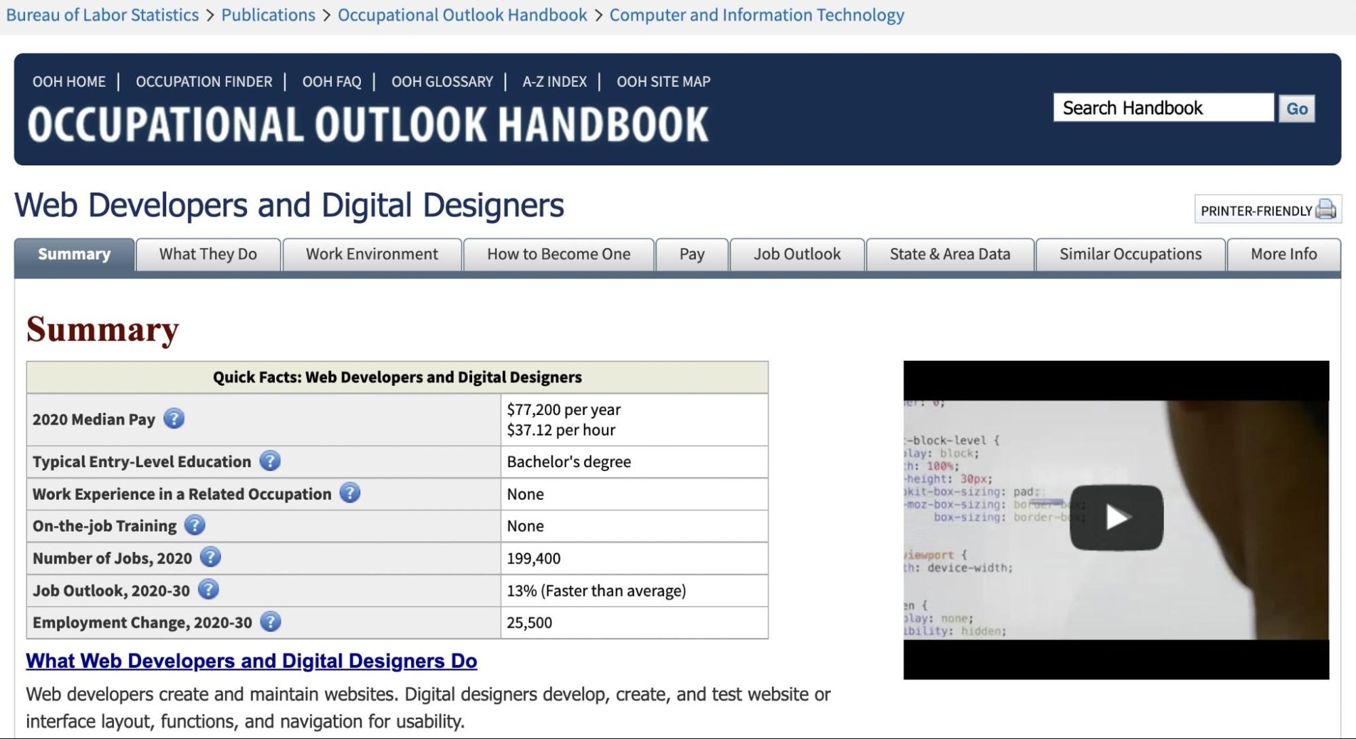Click the On-the-job Training question mark icon

click(195, 525)
